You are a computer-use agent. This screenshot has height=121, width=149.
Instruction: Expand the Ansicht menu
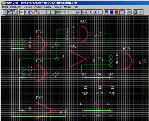(58, 7)
